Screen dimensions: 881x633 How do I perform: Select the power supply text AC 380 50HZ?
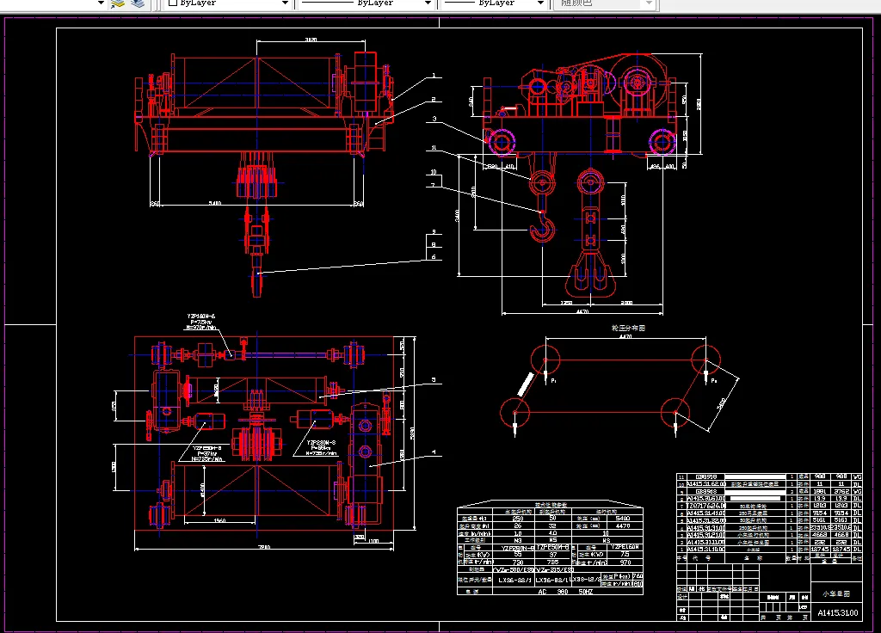tap(564, 592)
